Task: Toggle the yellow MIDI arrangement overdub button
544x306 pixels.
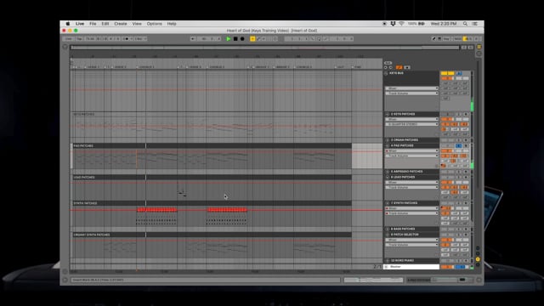Action: point(252,39)
